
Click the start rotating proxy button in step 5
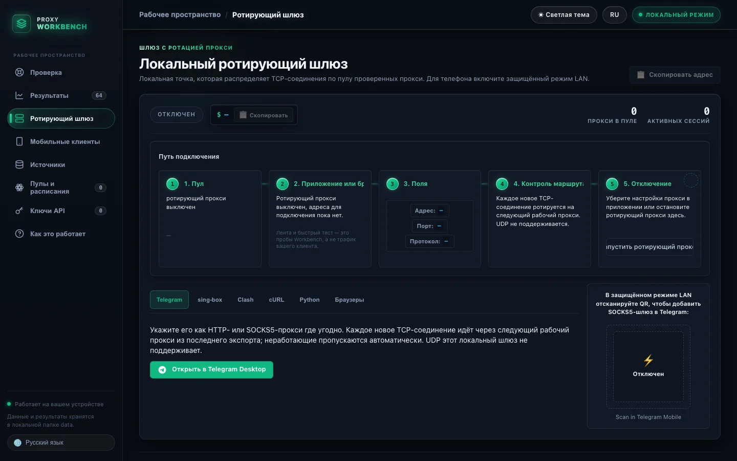point(649,247)
